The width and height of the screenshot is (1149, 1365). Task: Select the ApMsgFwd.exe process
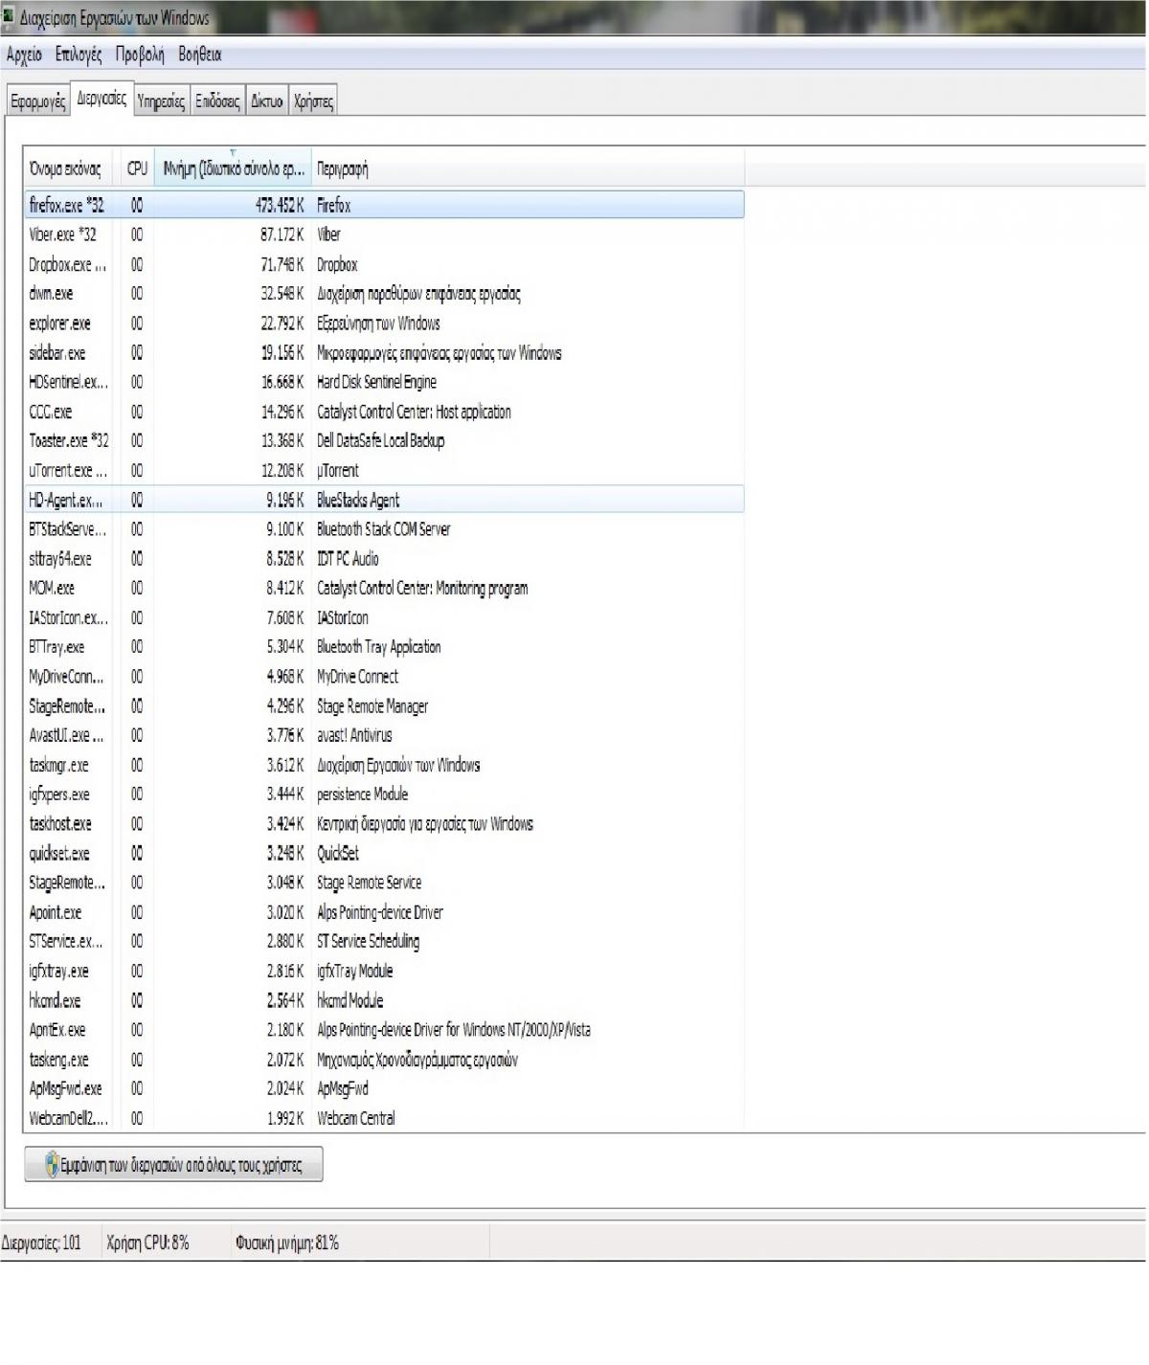pos(384,1089)
